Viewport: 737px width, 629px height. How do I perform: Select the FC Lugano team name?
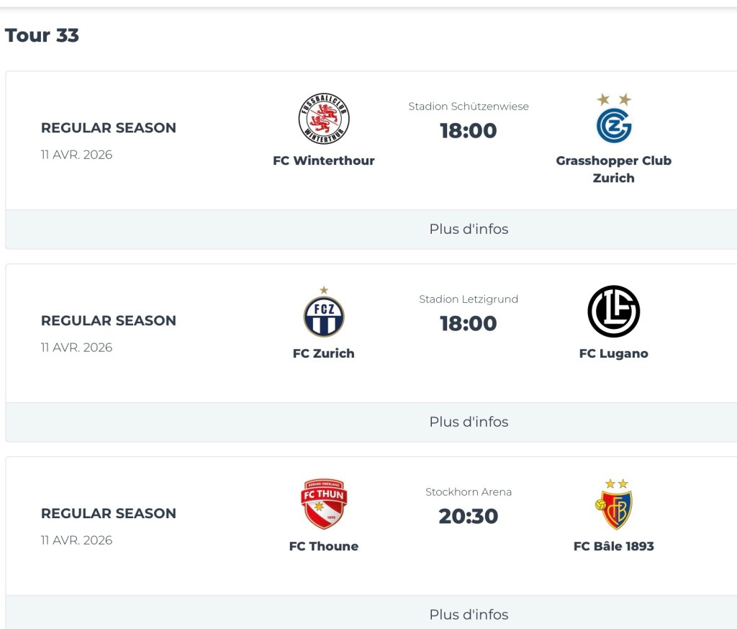coord(614,353)
